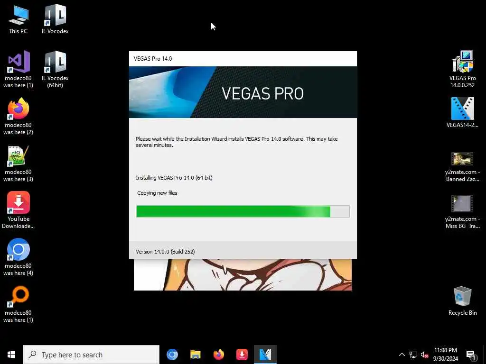Click the green installation progress bar
486x364 pixels.
(243, 211)
